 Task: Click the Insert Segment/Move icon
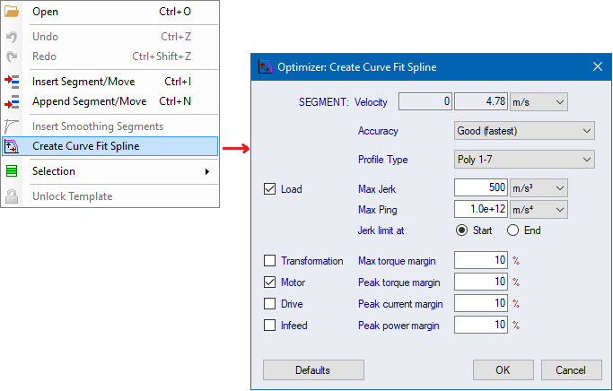click(x=12, y=82)
